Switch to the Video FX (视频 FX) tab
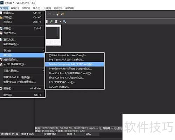The height and width of the screenshot is (140, 175). (71, 134)
